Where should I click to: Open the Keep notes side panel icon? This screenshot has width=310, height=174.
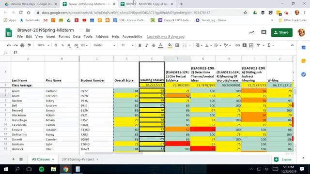point(304,61)
